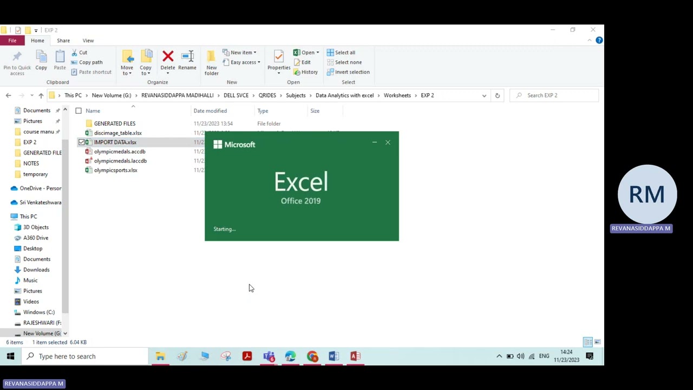Image resolution: width=693 pixels, height=390 pixels.
Task: Select discimage_table.xlsx file
Action: [x=117, y=133]
